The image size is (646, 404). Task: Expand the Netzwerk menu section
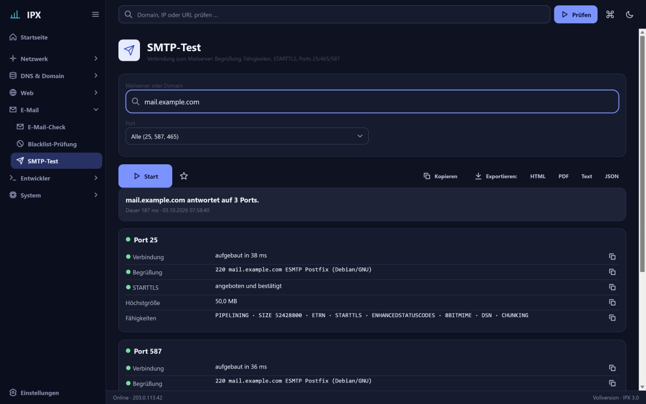[53, 59]
